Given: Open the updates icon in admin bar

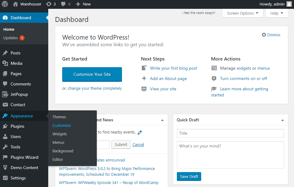Looking at the screenshot, I should (49, 4).
